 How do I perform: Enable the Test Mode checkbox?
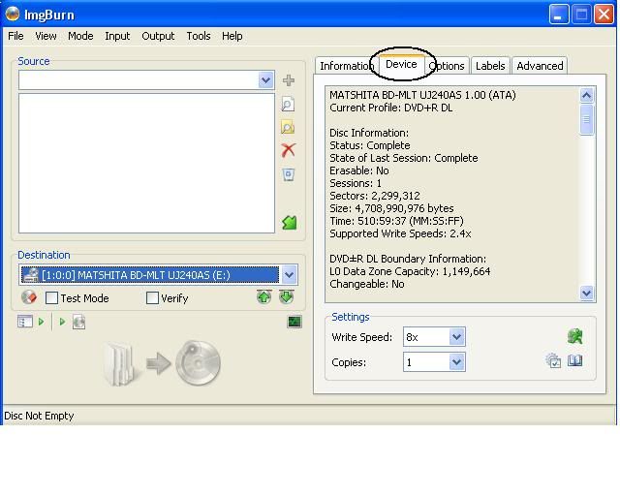point(52,298)
